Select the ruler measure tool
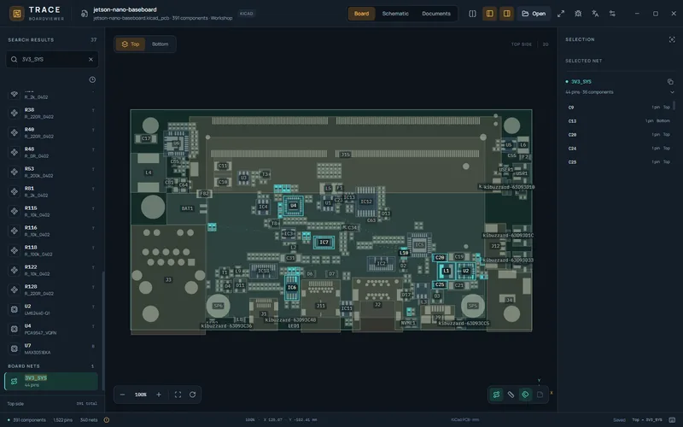 coord(511,395)
